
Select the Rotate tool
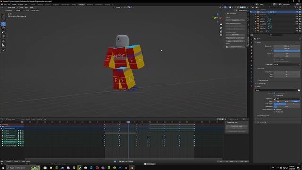click(x=3, y=28)
